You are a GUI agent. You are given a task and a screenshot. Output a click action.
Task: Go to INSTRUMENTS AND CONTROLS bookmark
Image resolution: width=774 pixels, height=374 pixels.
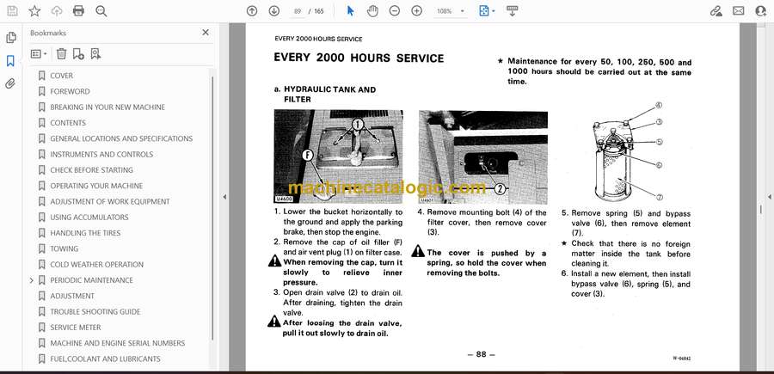[101, 155]
